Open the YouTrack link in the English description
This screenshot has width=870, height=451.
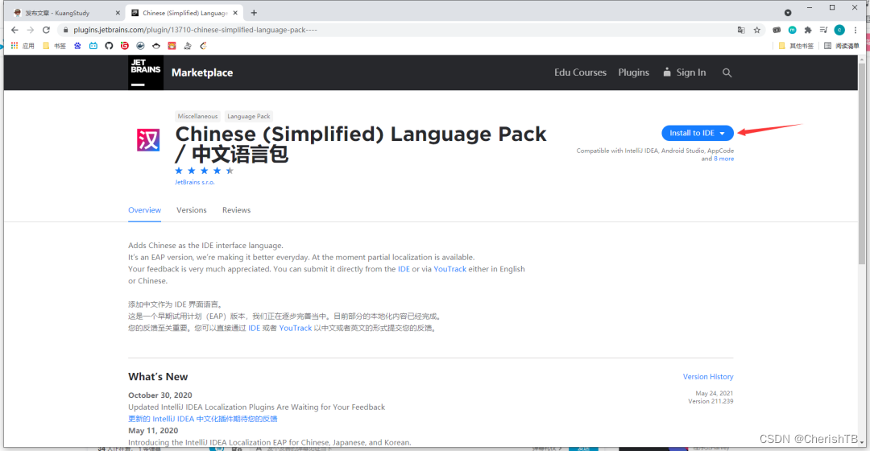click(x=450, y=269)
